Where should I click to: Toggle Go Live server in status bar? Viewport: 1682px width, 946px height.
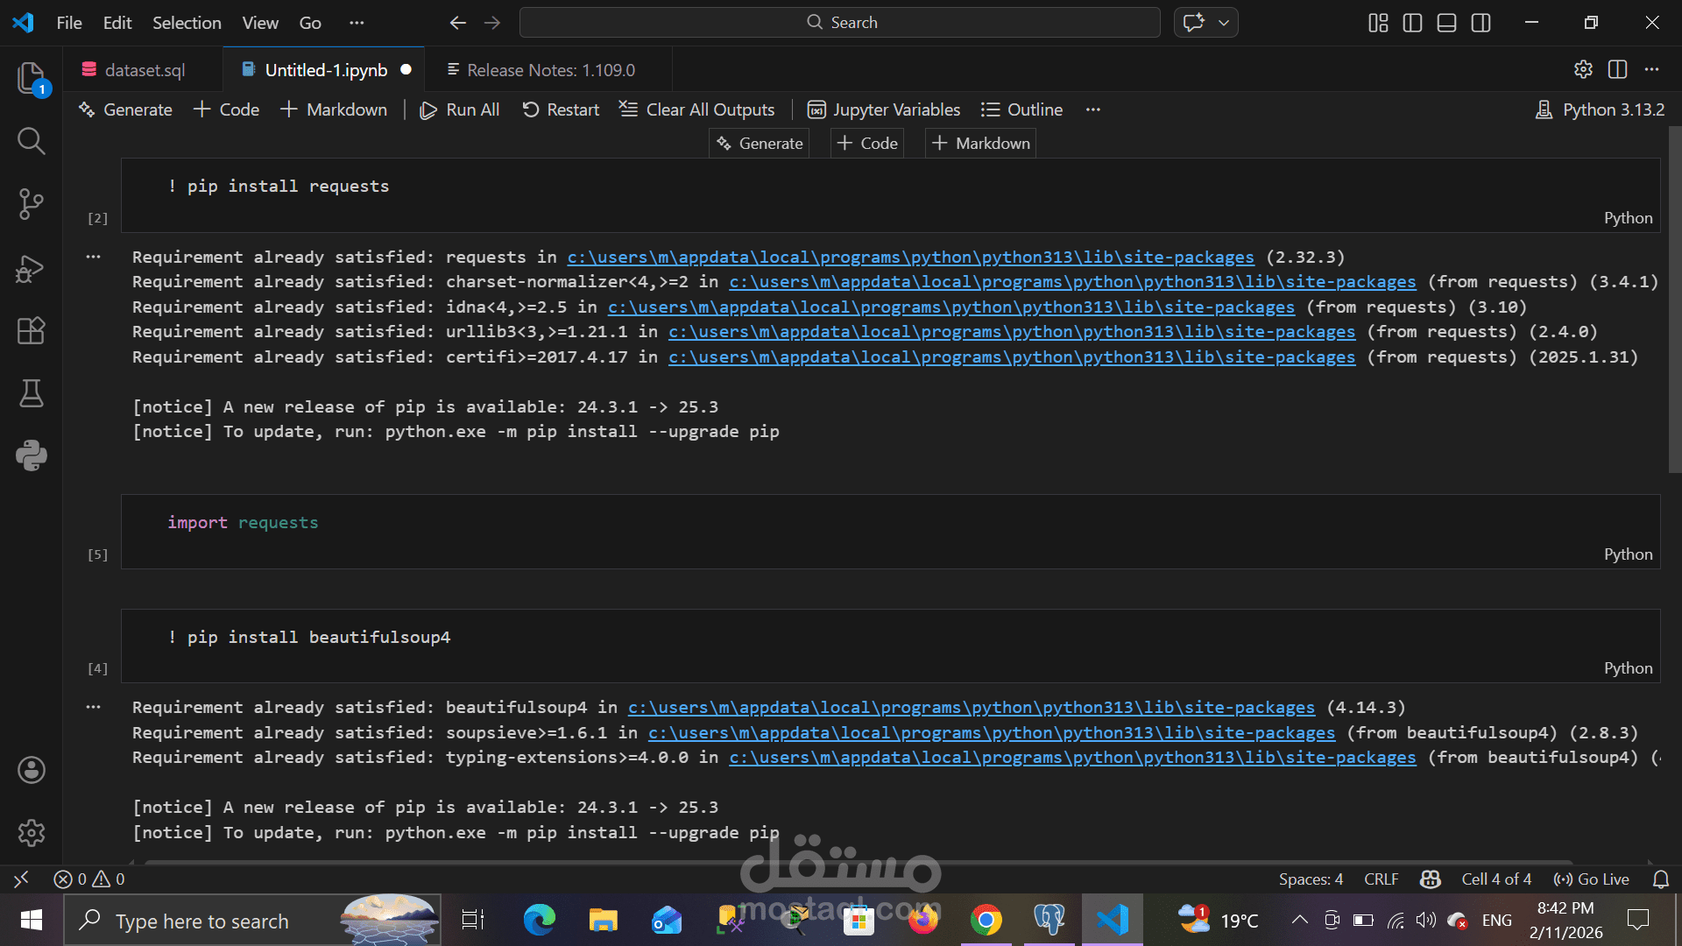pos(1590,879)
